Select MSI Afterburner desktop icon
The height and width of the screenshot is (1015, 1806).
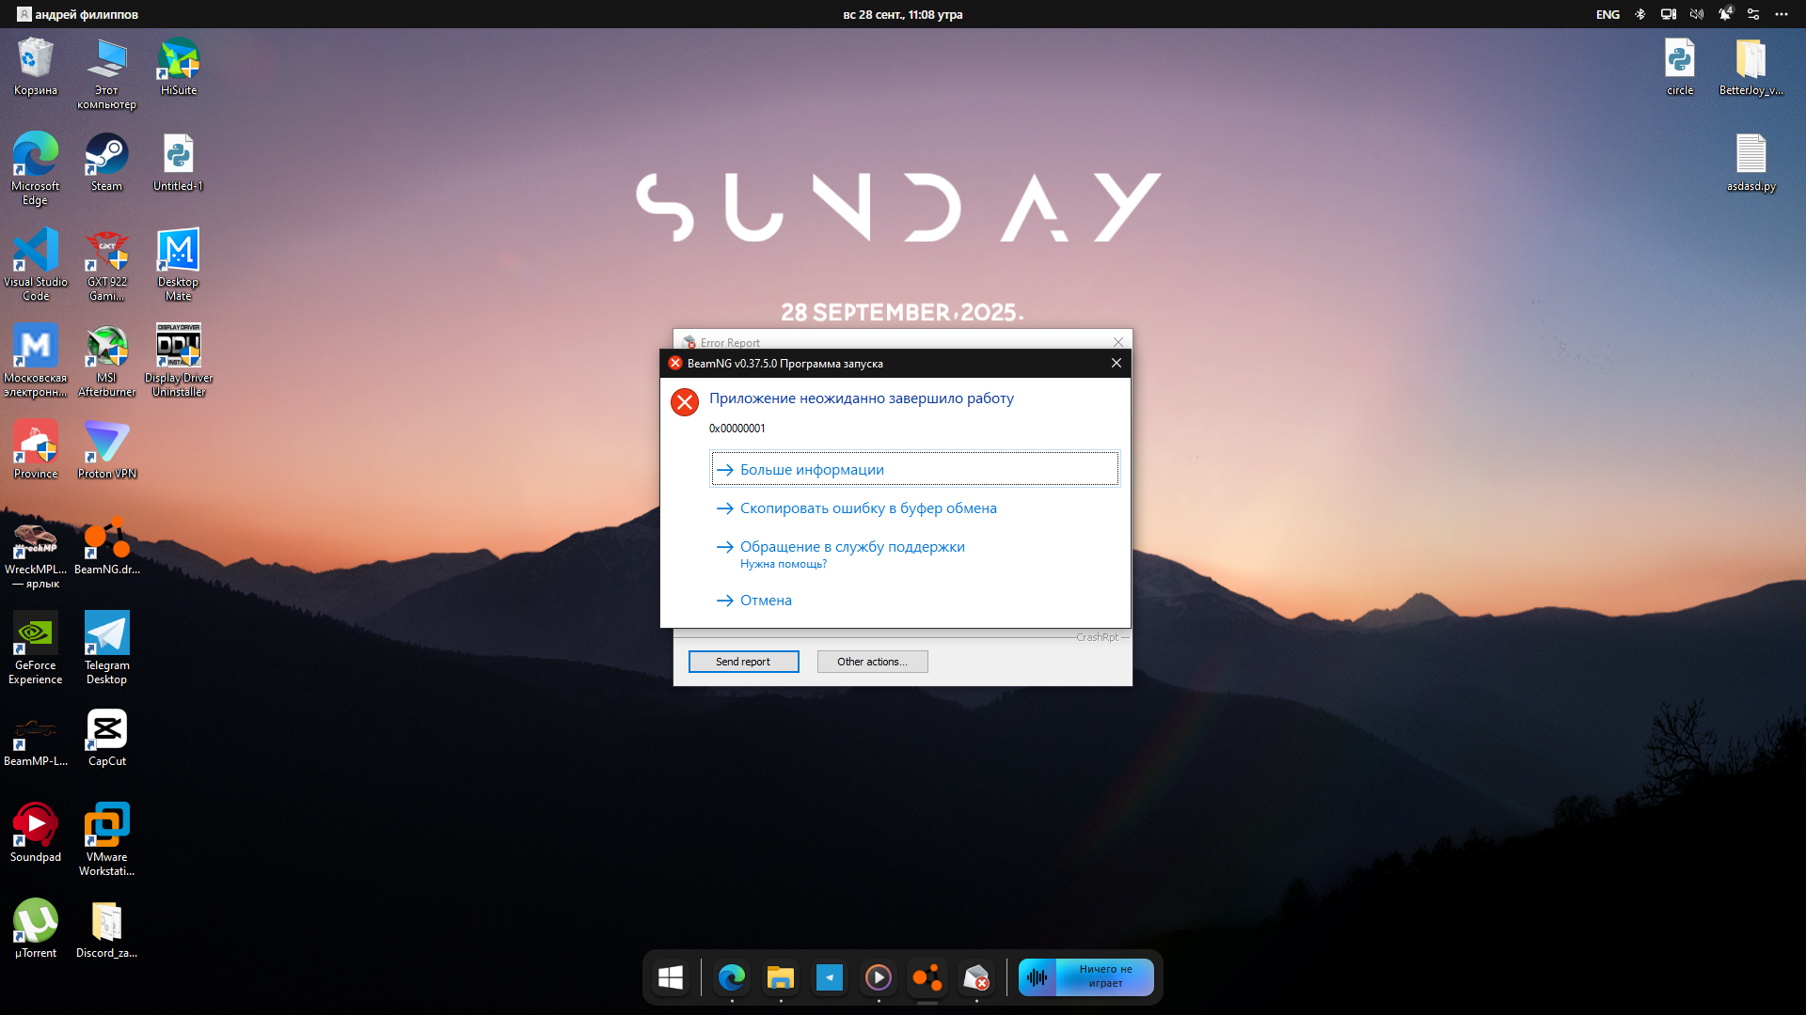point(106,358)
